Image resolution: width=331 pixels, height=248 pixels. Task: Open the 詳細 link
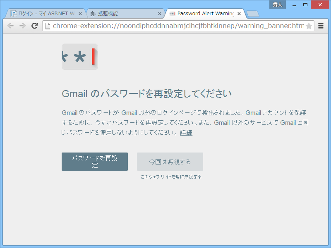[x=185, y=133]
